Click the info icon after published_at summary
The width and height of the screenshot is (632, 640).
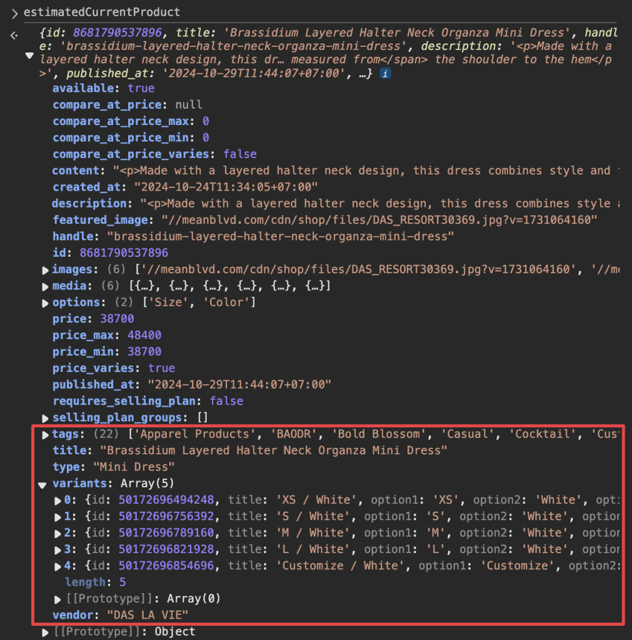[385, 74]
